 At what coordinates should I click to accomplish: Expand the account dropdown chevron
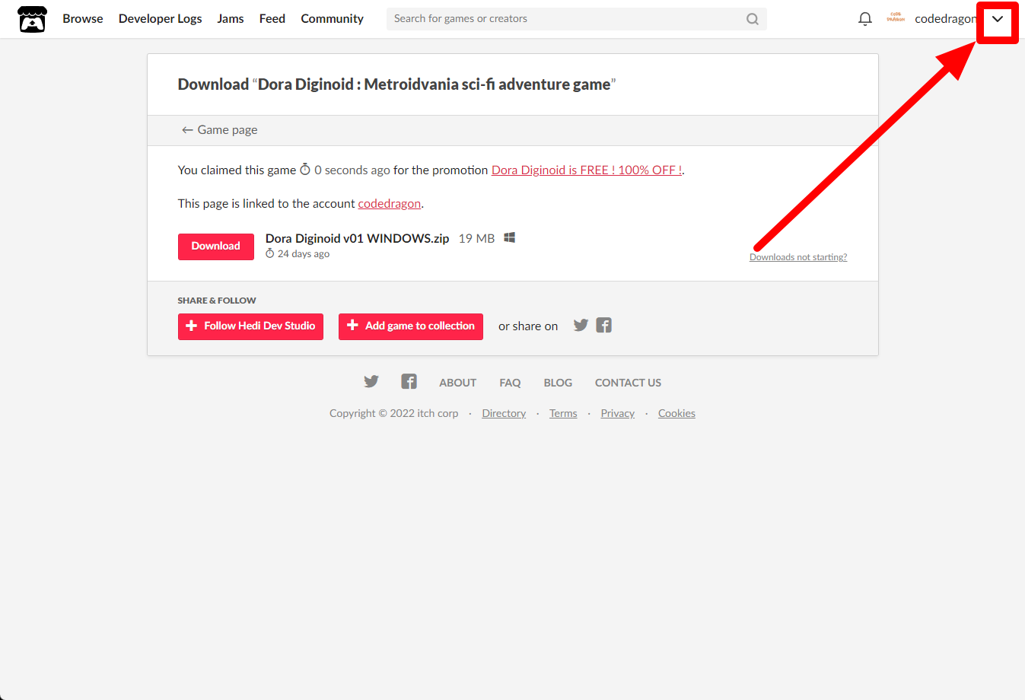(x=998, y=20)
